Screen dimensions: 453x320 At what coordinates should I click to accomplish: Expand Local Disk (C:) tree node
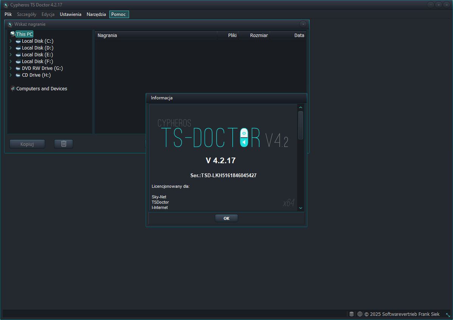(11, 41)
